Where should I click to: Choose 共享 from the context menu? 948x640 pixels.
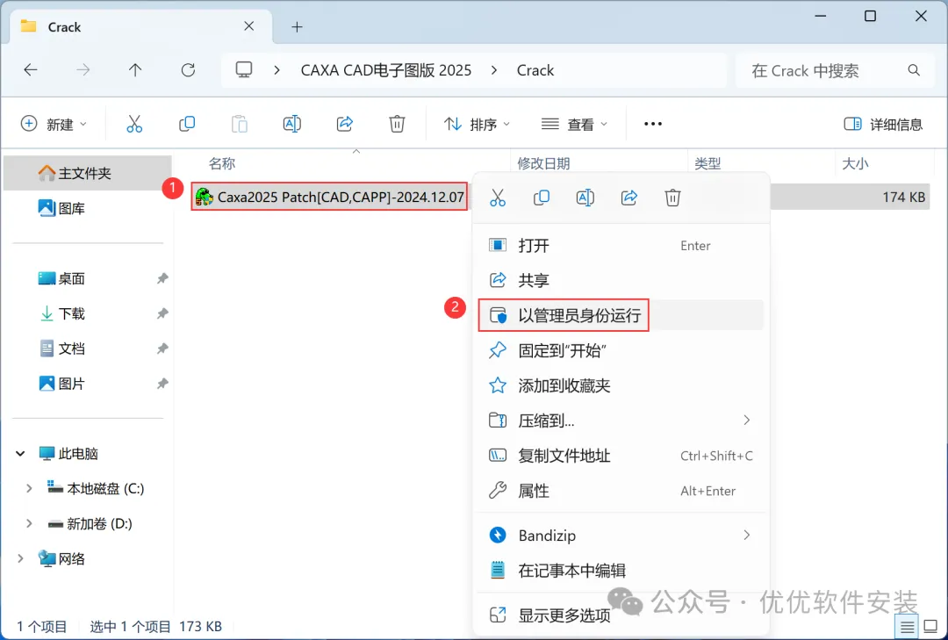[x=621, y=281]
